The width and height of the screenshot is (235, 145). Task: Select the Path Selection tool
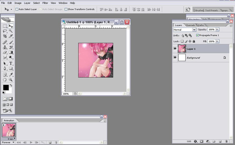(x=5, y=63)
